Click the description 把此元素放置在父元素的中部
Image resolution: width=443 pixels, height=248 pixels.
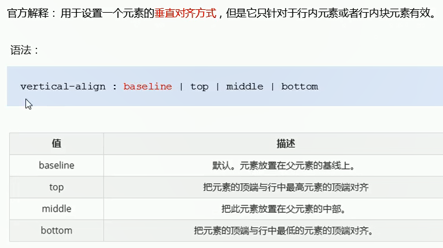click(x=283, y=209)
